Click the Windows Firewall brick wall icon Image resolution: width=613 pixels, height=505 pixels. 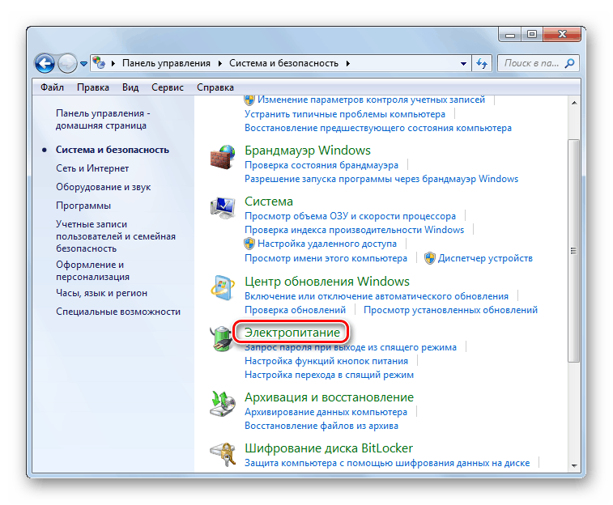pyautogui.click(x=223, y=157)
